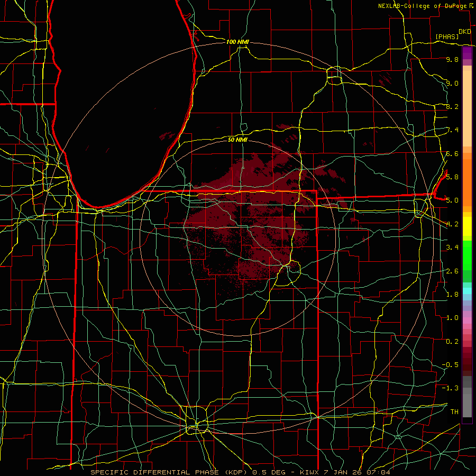476x476 pixels.
Task: Pick the purple swatch atop the color bar
Action: (x=467, y=53)
